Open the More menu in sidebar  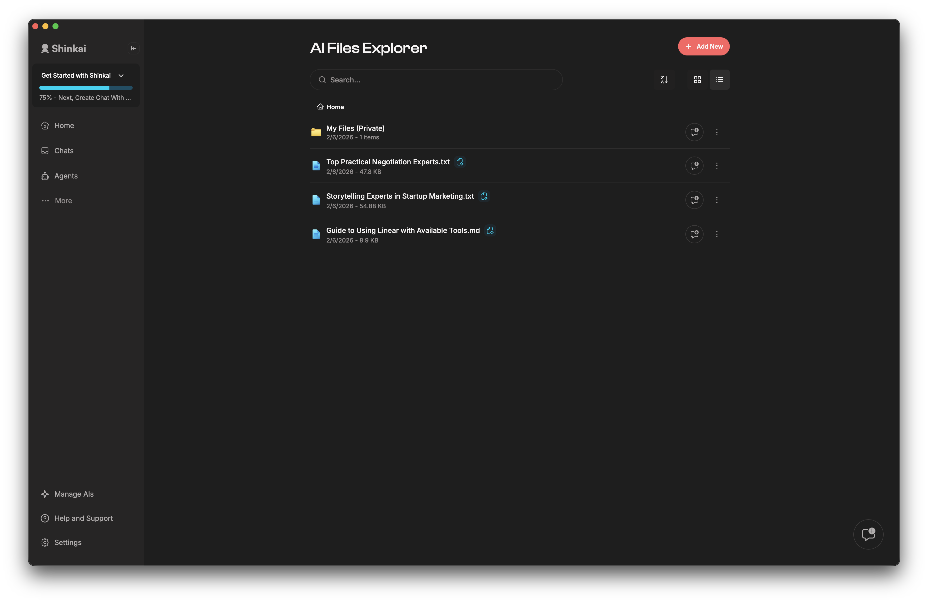tap(64, 200)
